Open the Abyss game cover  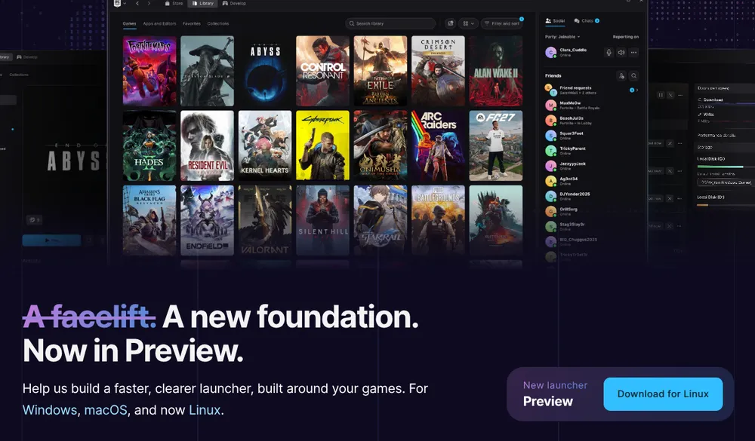click(265, 71)
